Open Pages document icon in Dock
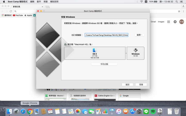This screenshot has width=186, height=116. click(x=98, y=111)
